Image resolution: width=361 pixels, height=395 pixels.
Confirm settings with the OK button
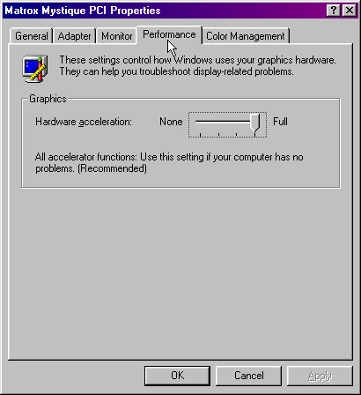coord(177,376)
